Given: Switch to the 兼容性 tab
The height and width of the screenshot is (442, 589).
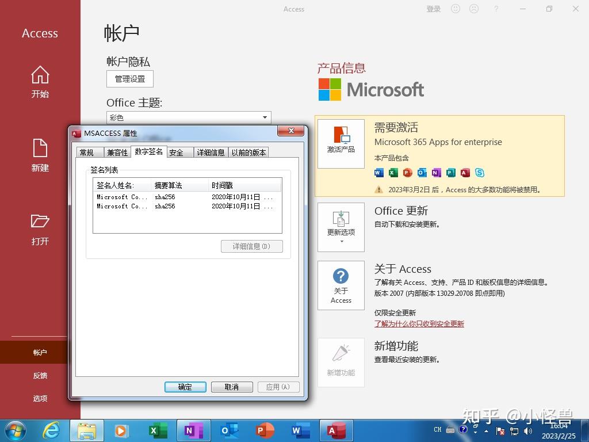Looking at the screenshot, I should click(x=117, y=153).
